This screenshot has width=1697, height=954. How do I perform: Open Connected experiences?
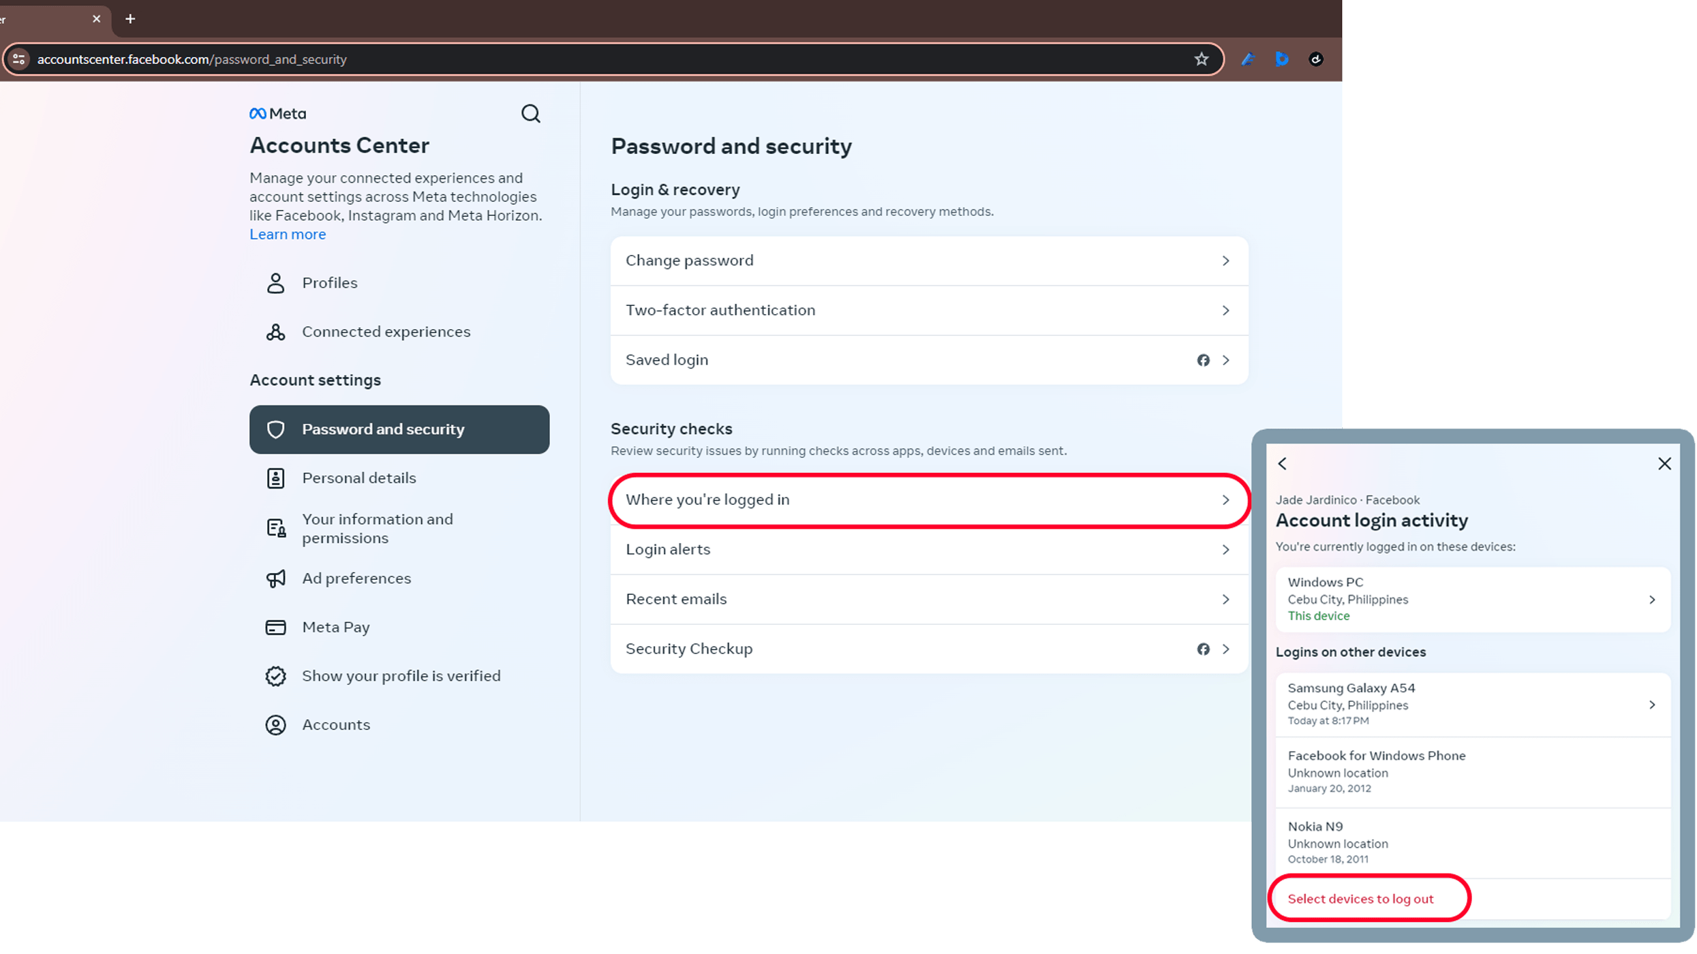point(386,332)
